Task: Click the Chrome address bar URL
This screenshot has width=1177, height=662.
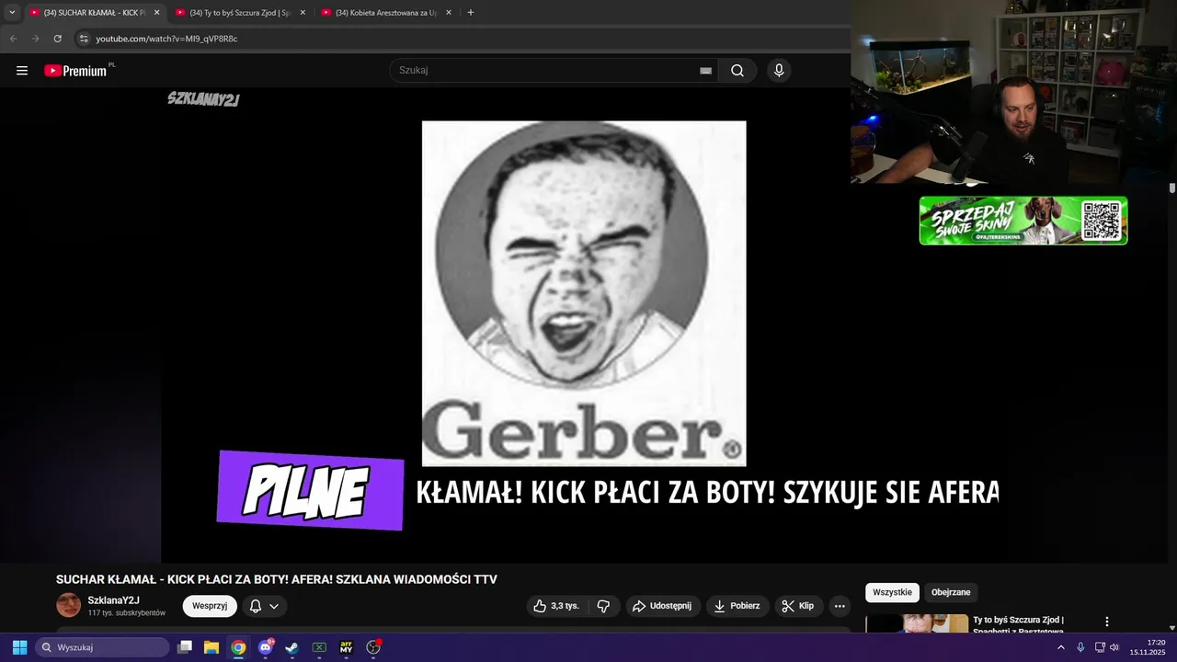Action: pos(166,39)
